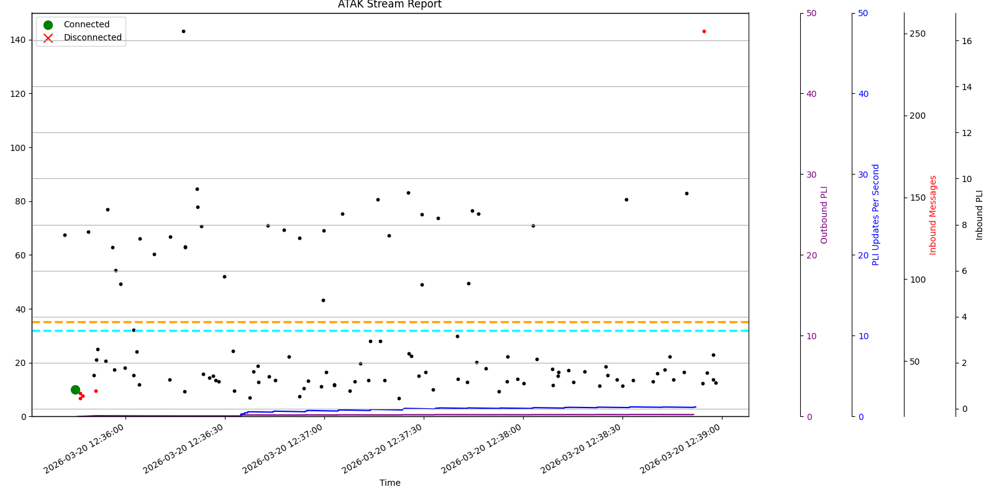This screenshot has width=994, height=497.
Task: Click the red Inbound Messages axis label
Action: [x=933, y=215]
